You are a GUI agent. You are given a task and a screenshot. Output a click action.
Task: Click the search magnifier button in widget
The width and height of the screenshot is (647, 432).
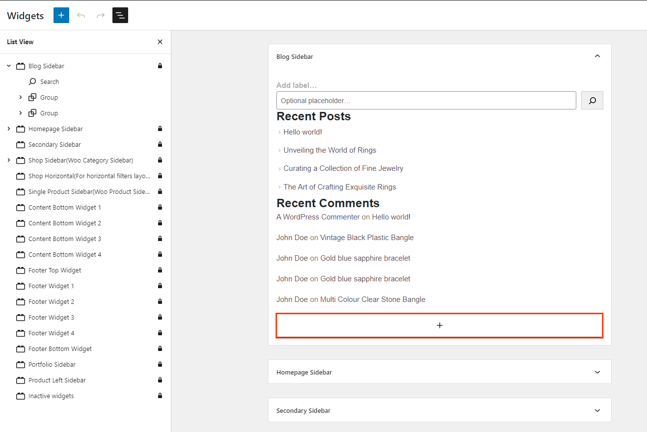pos(592,101)
